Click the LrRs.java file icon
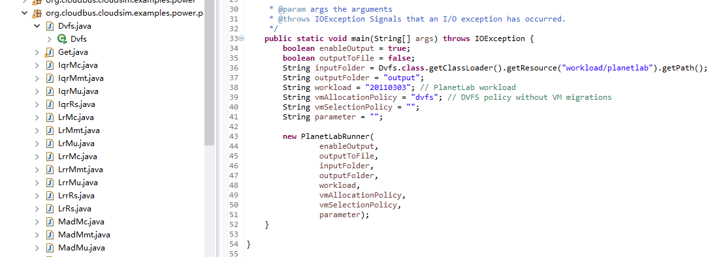Screen dimensions: 721x257 pos(50,209)
